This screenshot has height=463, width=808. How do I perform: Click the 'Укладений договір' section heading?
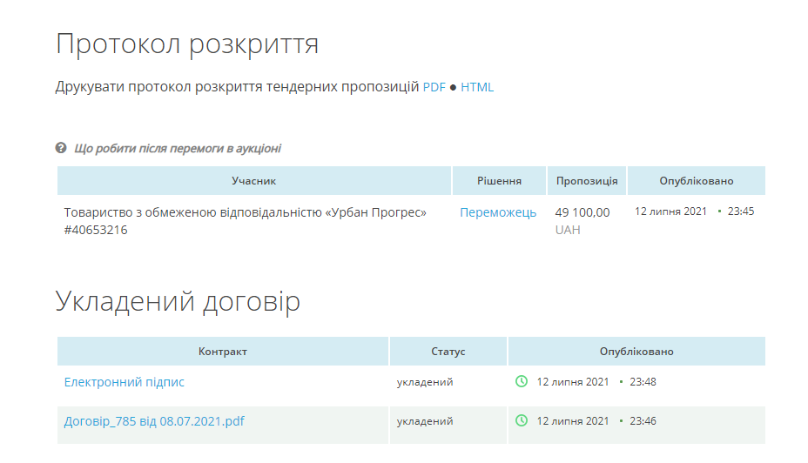[178, 301]
